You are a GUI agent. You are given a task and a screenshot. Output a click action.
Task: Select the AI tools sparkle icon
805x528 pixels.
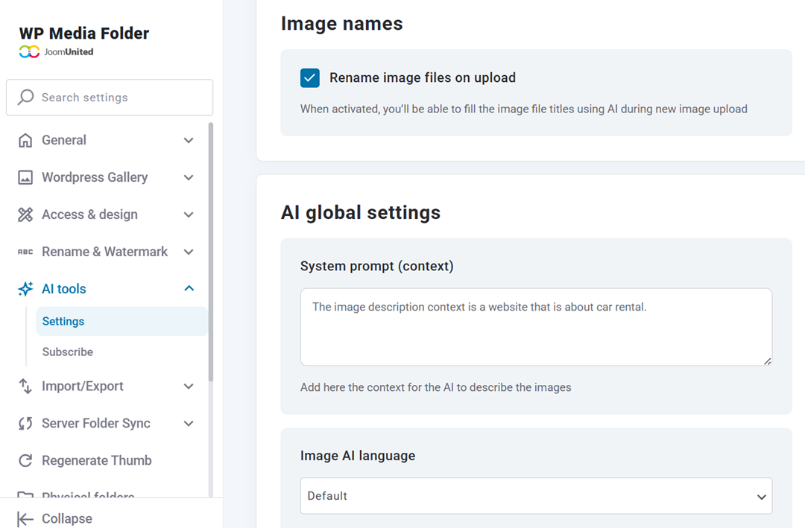25,289
